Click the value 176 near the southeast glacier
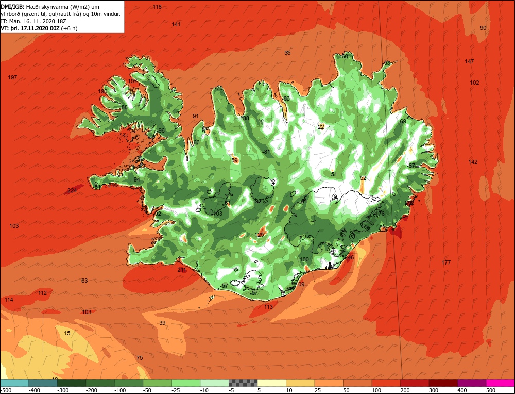 380,214
